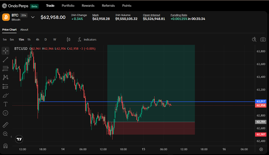
Task: Navigate to the Points page
Action: 127,6
